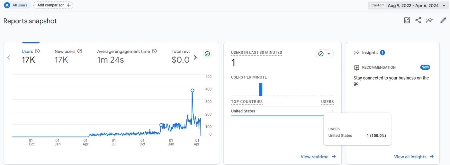Viewport: 450px width, 165px height.
Task: Click the Users In Last 30 Minutes label
Action: (x=256, y=53)
